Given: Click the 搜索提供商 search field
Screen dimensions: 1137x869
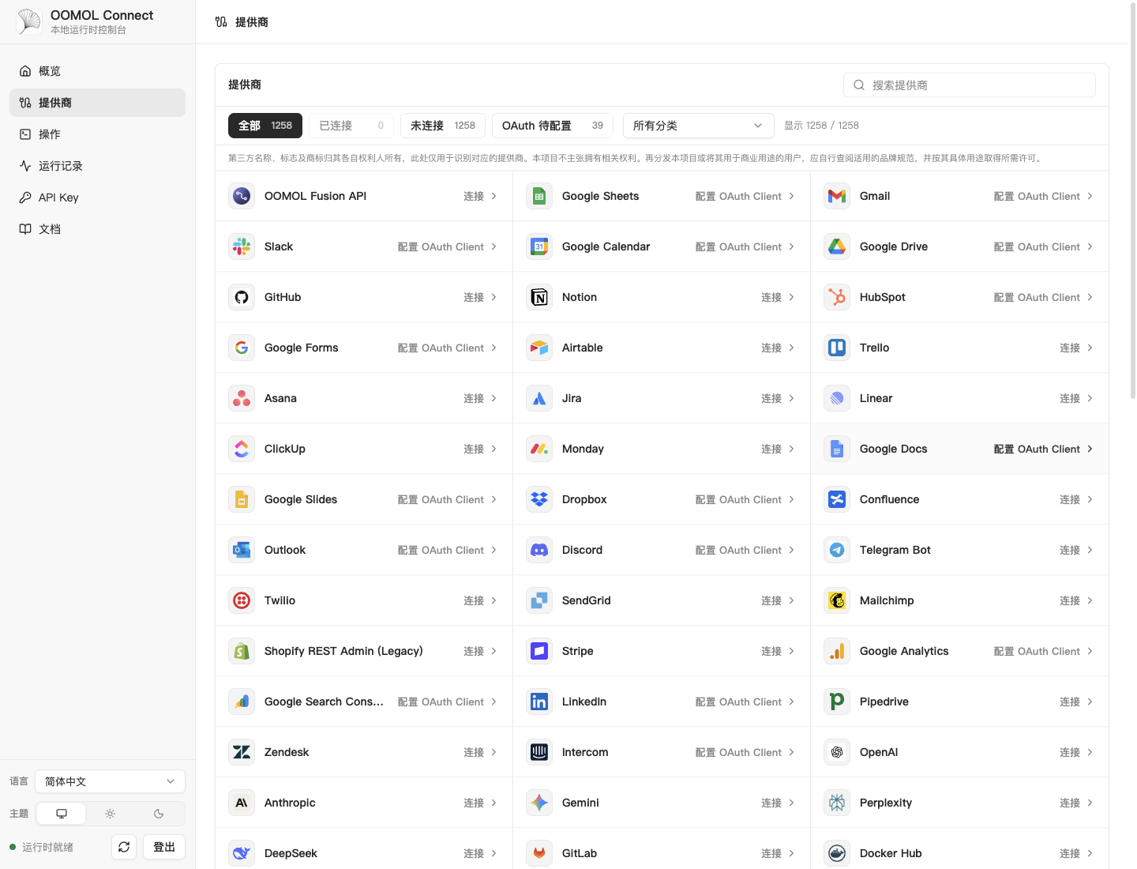Looking at the screenshot, I should (x=970, y=85).
